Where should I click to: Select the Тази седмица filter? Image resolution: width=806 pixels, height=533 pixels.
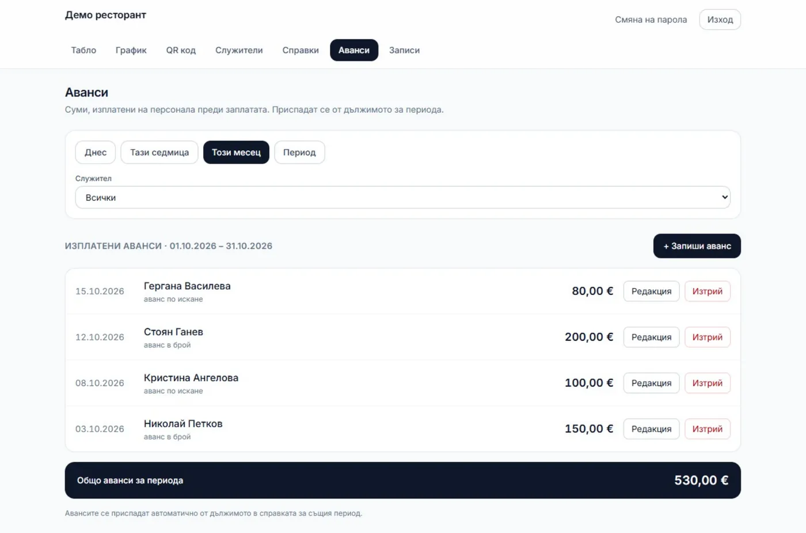[159, 152]
